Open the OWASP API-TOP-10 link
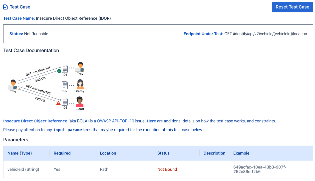 pyautogui.click(x=115, y=121)
